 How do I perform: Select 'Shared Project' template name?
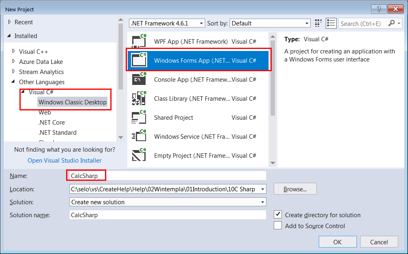coord(174,118)
